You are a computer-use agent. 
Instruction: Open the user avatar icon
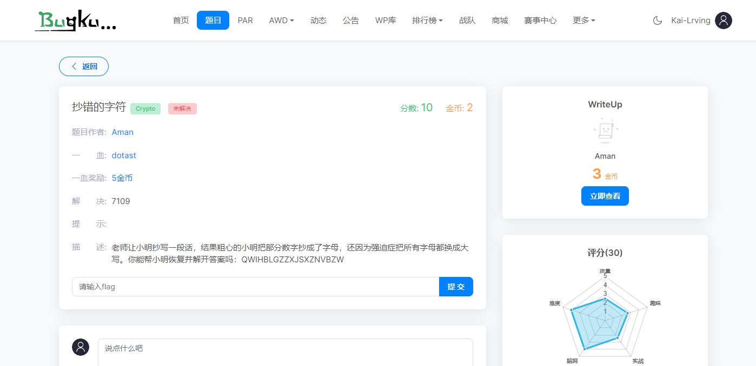[x=723, y=20]
